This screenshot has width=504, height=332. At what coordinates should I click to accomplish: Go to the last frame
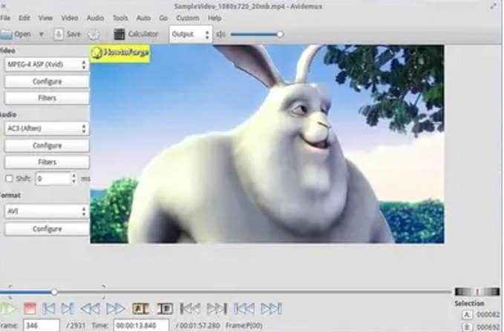coord(271,308)
